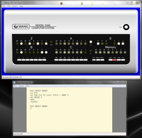Select the M register button

tap(40, 60)
